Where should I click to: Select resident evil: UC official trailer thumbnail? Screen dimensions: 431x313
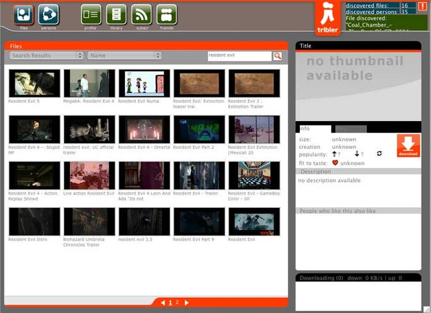click(x=89, y=129)
